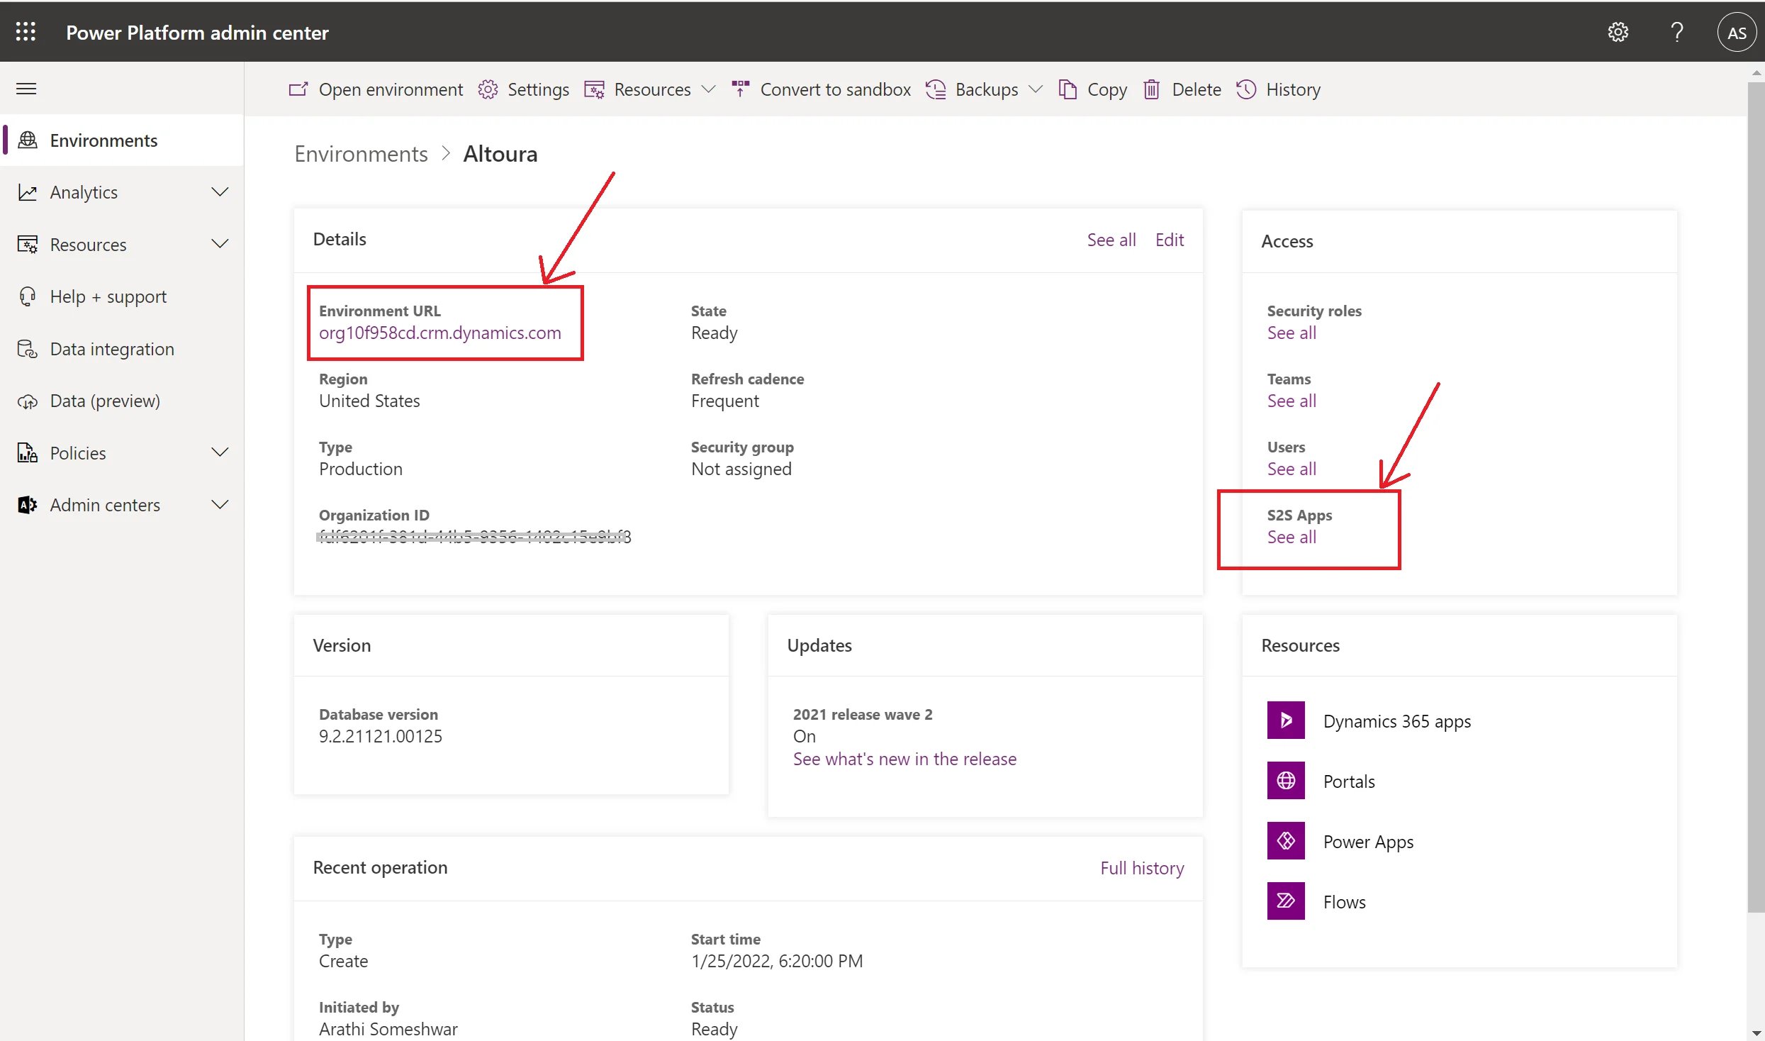Viewport: 1765px width, 1041px height.
Task: Open the Portals globe icon
Action: (1286, 781)
